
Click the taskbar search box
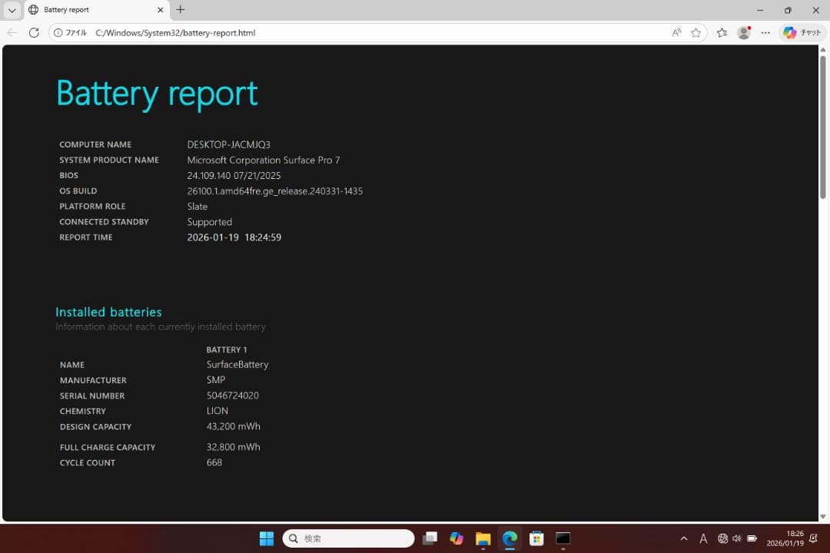tap(347, 538)
